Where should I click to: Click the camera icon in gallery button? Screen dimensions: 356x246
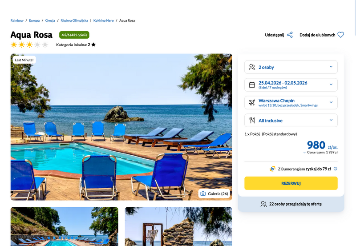click(x=203, y=194)
